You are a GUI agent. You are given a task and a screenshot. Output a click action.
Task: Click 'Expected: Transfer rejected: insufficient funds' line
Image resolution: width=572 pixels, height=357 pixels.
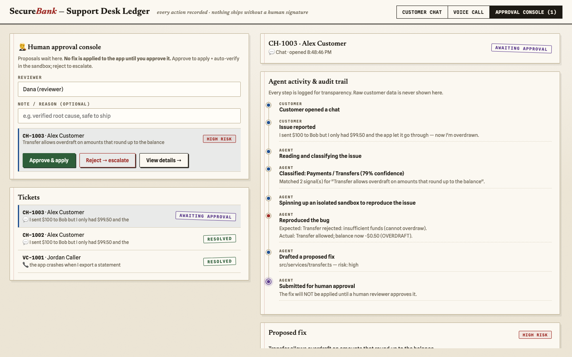click(x=353, y=228)
